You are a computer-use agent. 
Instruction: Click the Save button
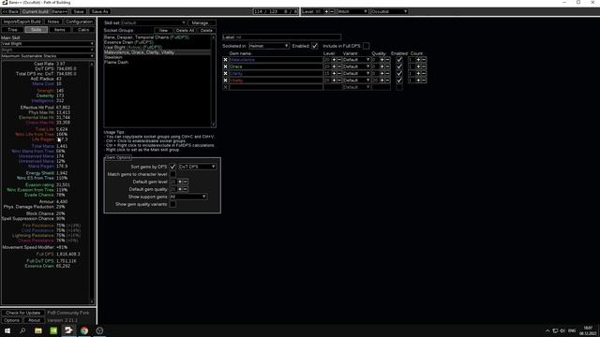[x=79, y=11]
